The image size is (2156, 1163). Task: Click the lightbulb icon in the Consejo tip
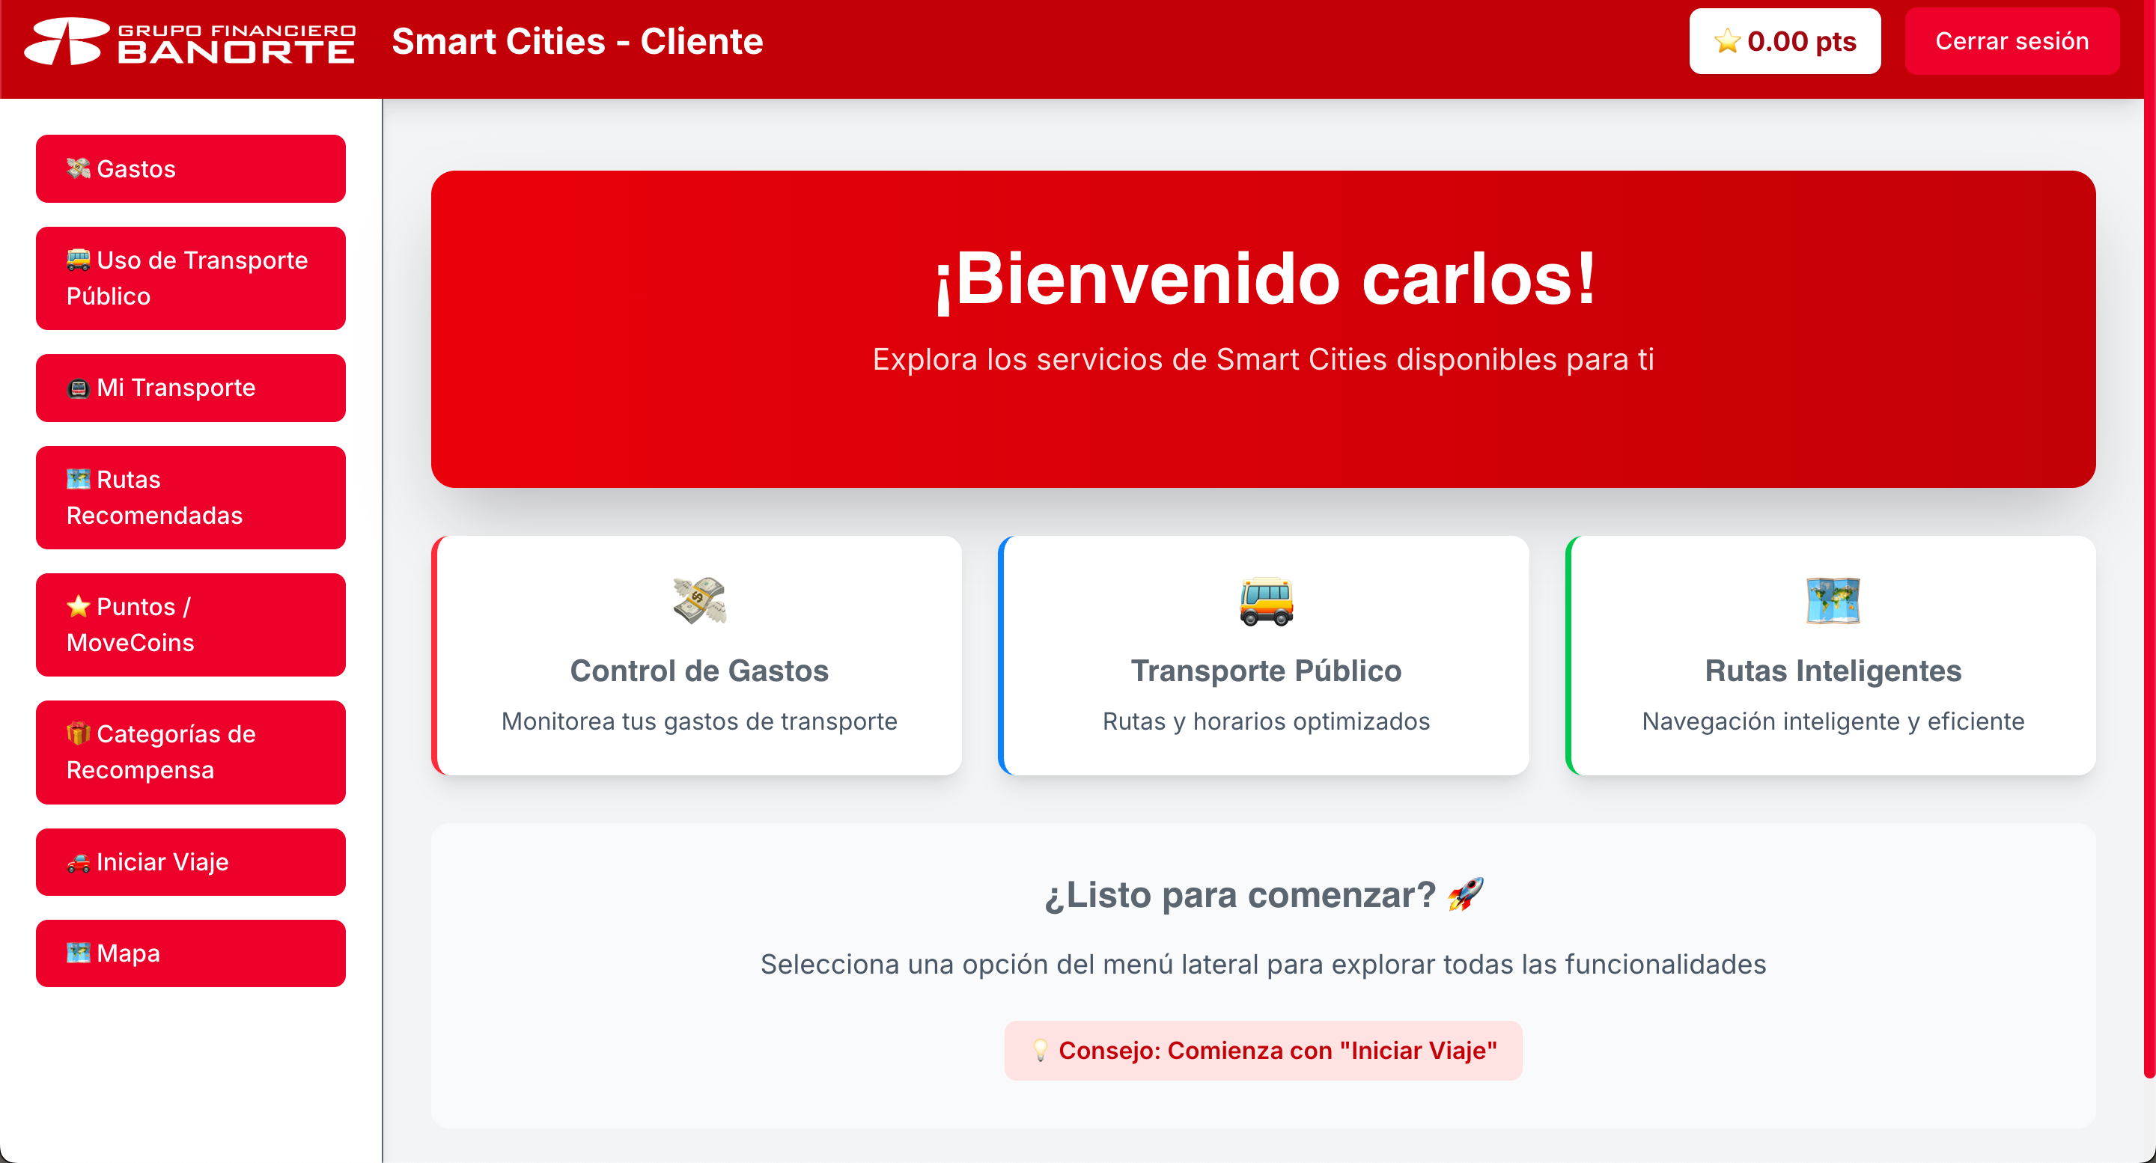(x=1040, y=1050)
